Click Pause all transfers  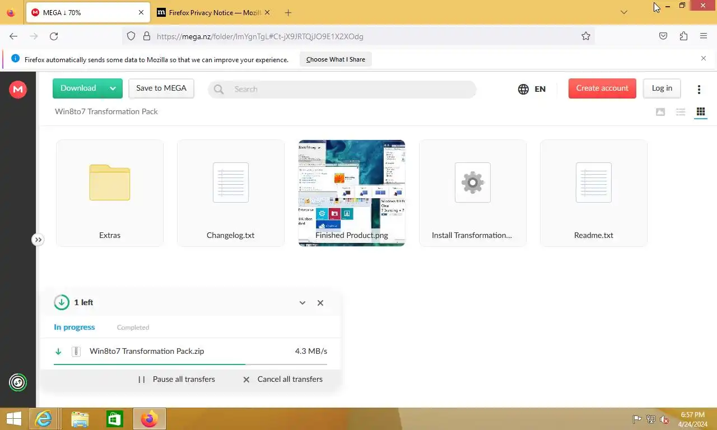[177, 379]
